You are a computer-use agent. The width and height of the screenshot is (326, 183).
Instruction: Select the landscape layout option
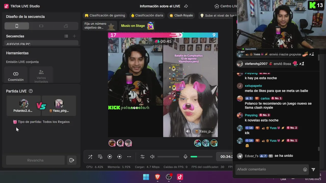[41, 26]
